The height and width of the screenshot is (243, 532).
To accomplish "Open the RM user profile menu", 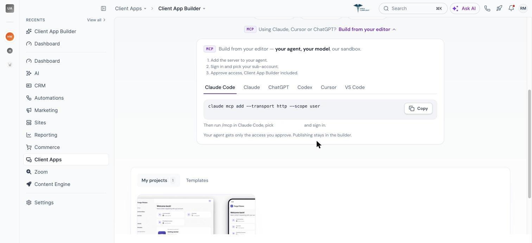I will pos(523,8).
